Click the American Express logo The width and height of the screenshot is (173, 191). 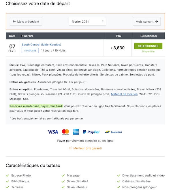[76, 132]
